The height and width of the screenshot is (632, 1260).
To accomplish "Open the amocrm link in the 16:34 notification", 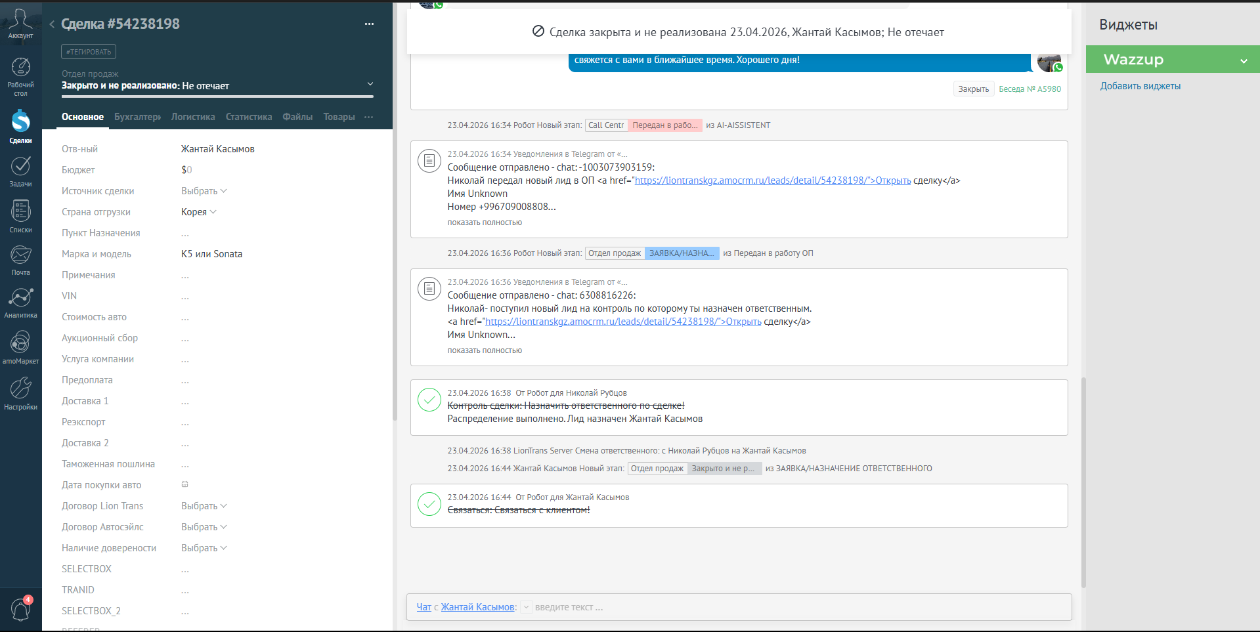I will 773,180.
